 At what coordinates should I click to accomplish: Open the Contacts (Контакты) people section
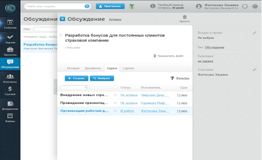coord(10,78)
